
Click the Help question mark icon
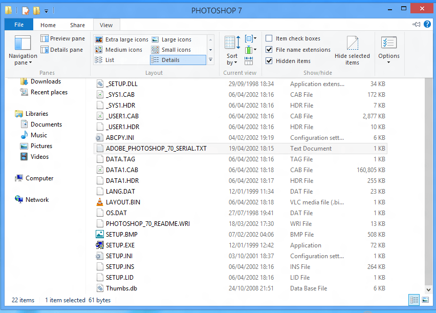click(x=427, y=24)
